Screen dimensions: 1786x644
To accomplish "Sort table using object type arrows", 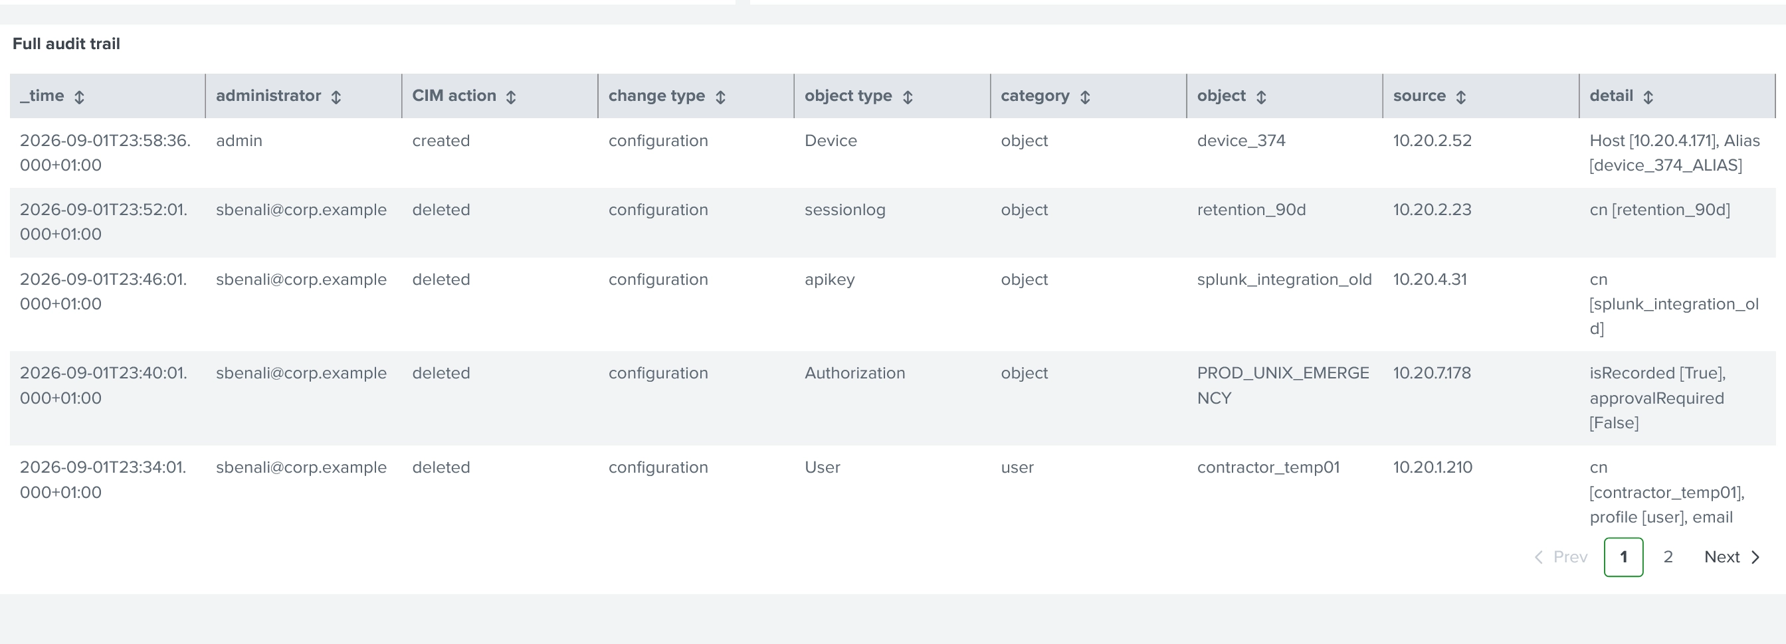I will tap(908, 97).
